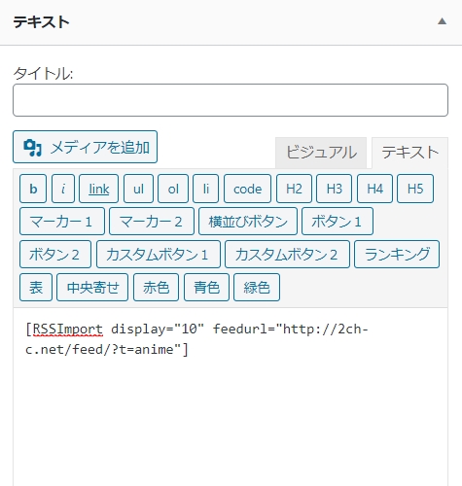Switch to the ビジュアル editor tab
462x486 pixels.
click(x=321, y=153)
